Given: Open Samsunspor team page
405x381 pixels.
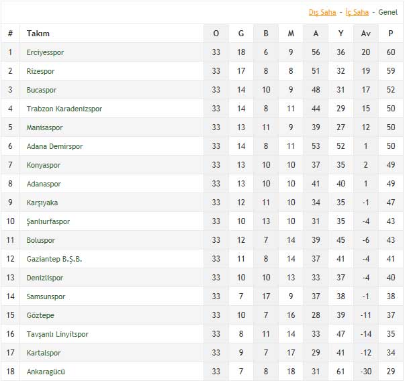Looking at the screenshot, I should [x=46, y=296].
